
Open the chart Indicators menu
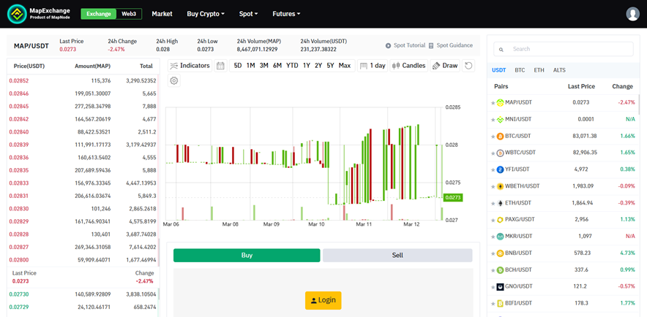(x=190, y=66)
